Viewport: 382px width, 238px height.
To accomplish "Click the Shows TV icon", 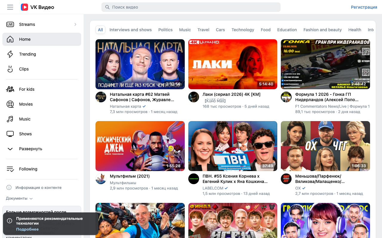I will click(10, 134).
